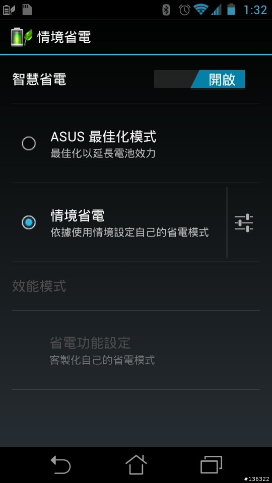This screenshot has width=272, height=483.
Task: Select the ASUS 最佳化模式 radio button
Action: (29, 143)
